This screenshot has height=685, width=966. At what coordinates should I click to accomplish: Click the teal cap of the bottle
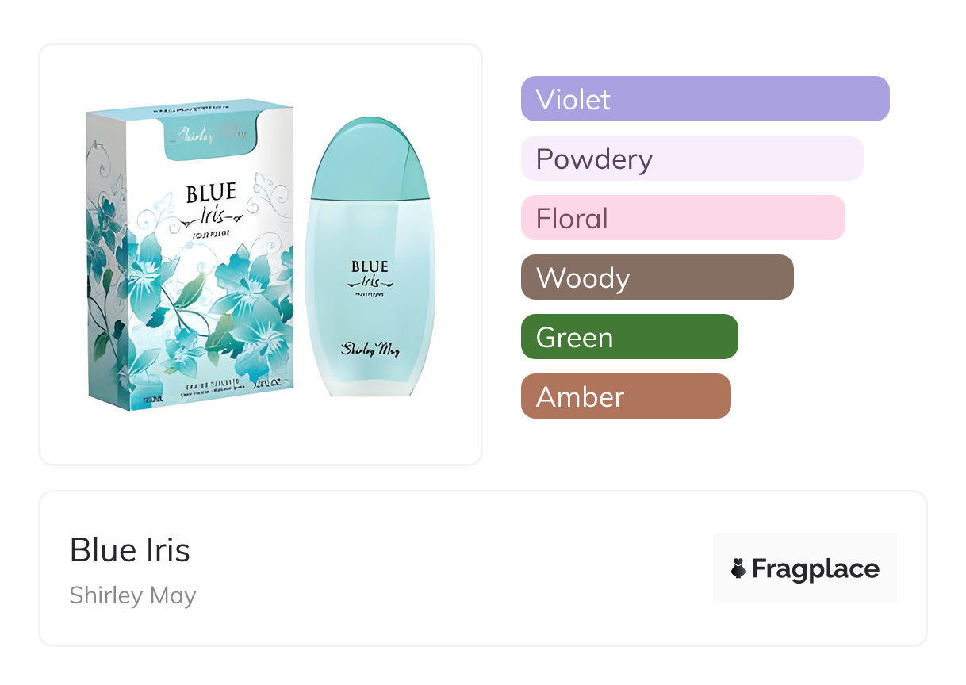click(370, 159)
